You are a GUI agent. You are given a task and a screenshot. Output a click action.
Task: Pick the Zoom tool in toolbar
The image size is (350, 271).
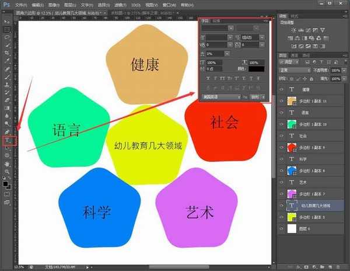(7, 173)
